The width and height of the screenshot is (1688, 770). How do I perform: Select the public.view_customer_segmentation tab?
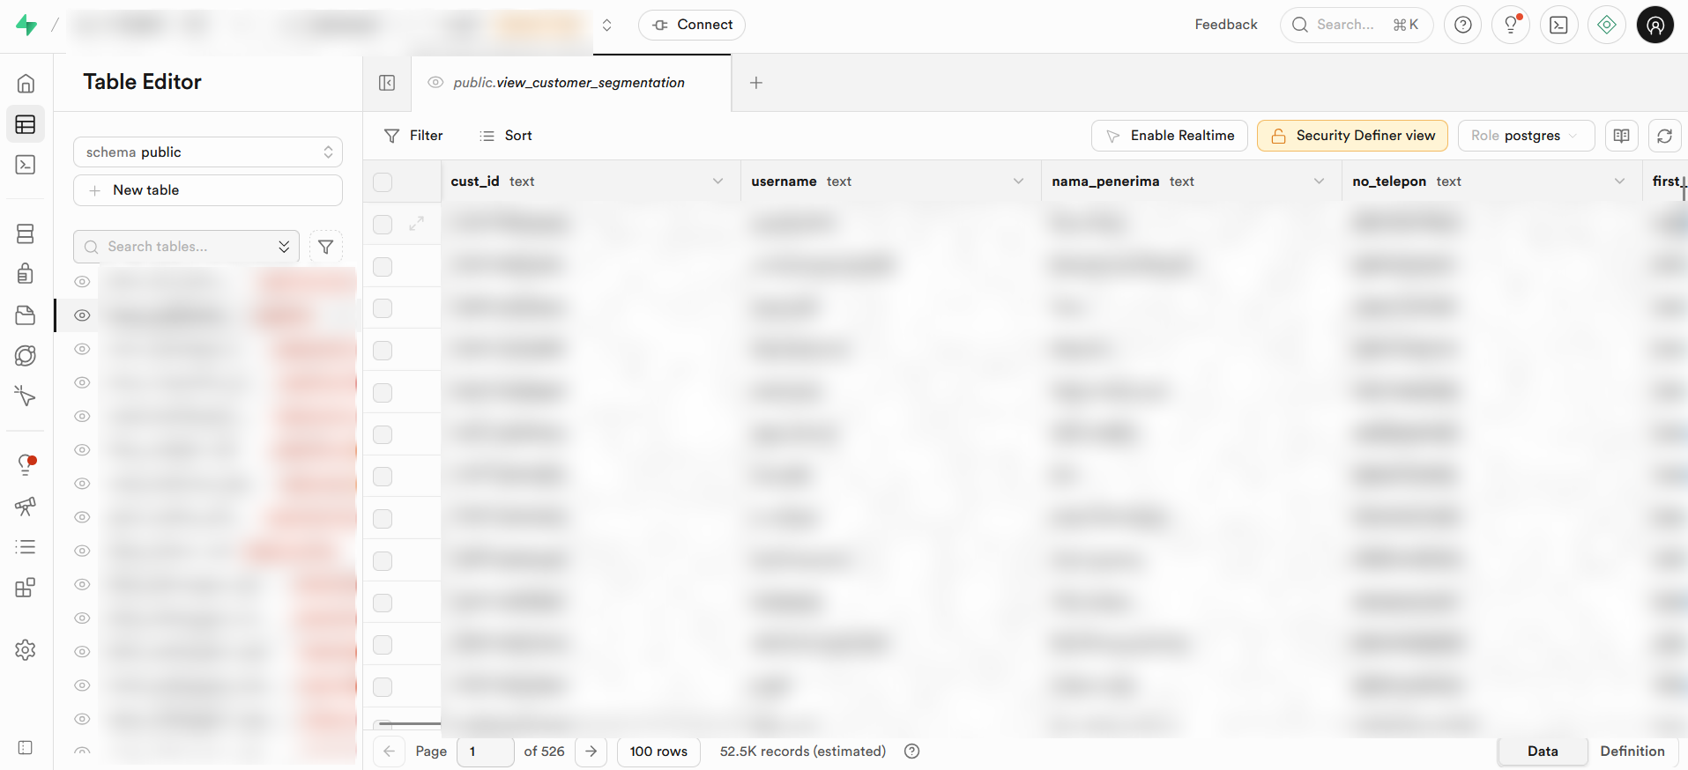point(572,83)
